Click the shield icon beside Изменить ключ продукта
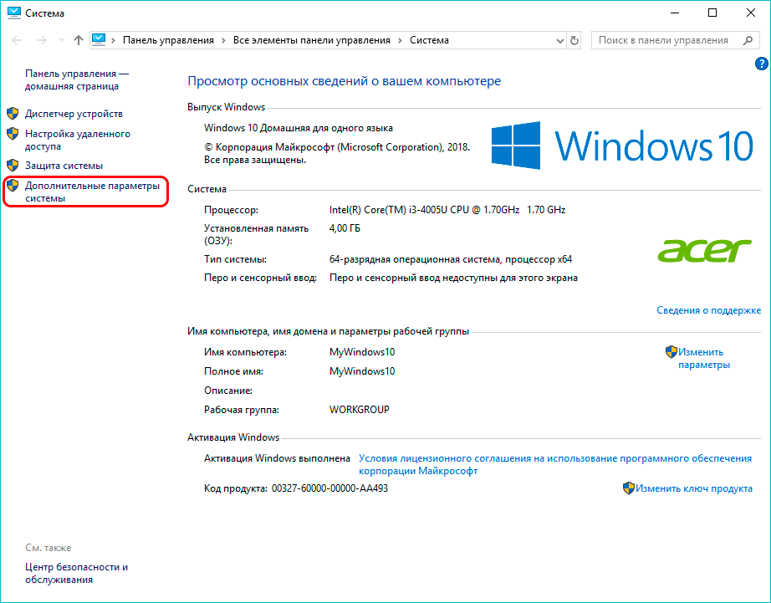 (x=628, y=488)
